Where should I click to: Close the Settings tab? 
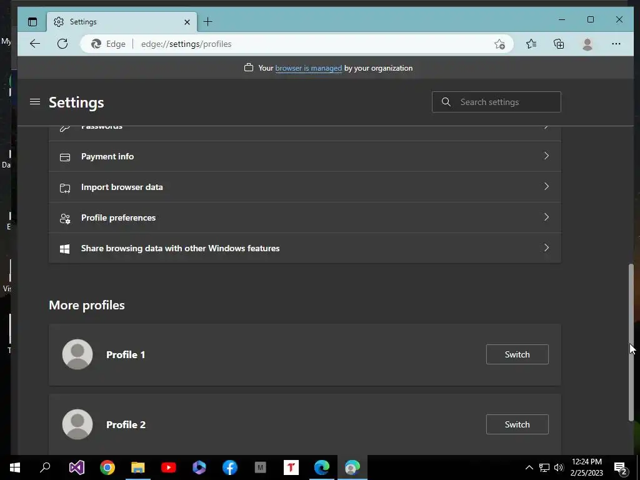pyautogui.click(x=187, y=22)
